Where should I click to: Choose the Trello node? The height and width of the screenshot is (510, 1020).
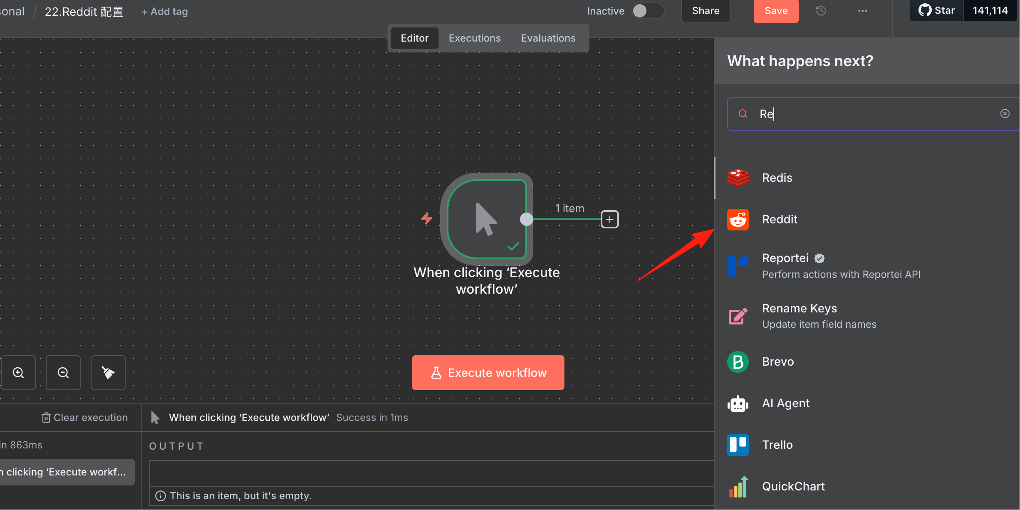tap(867, 445)
